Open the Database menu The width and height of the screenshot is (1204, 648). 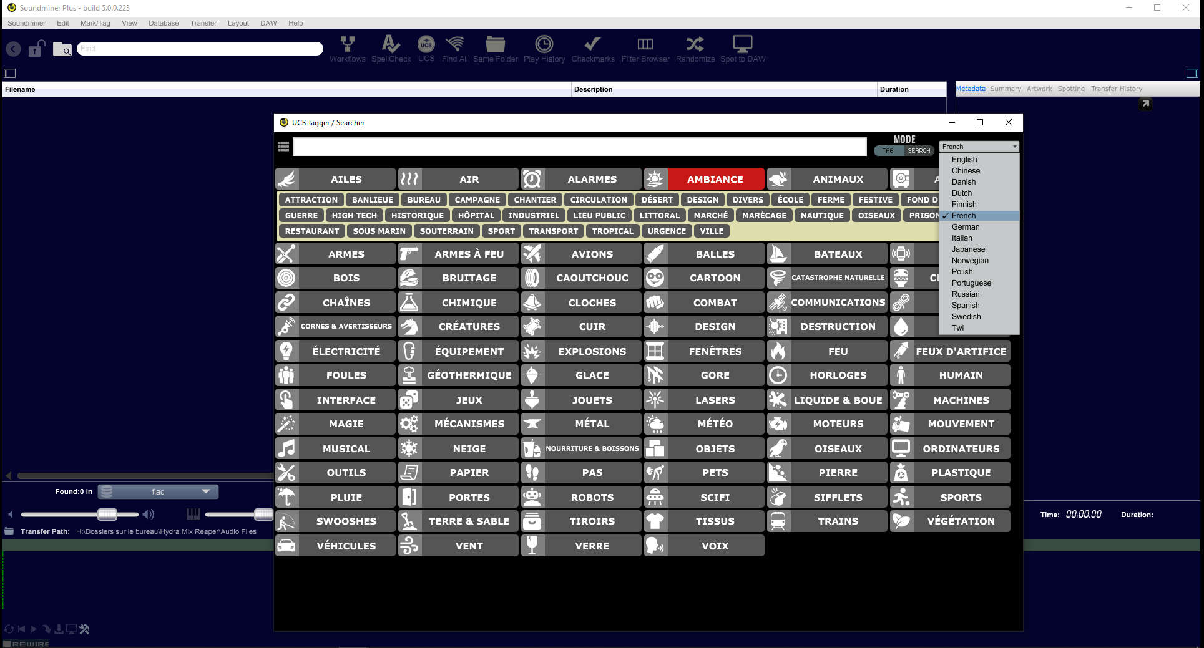click(164, 23)
